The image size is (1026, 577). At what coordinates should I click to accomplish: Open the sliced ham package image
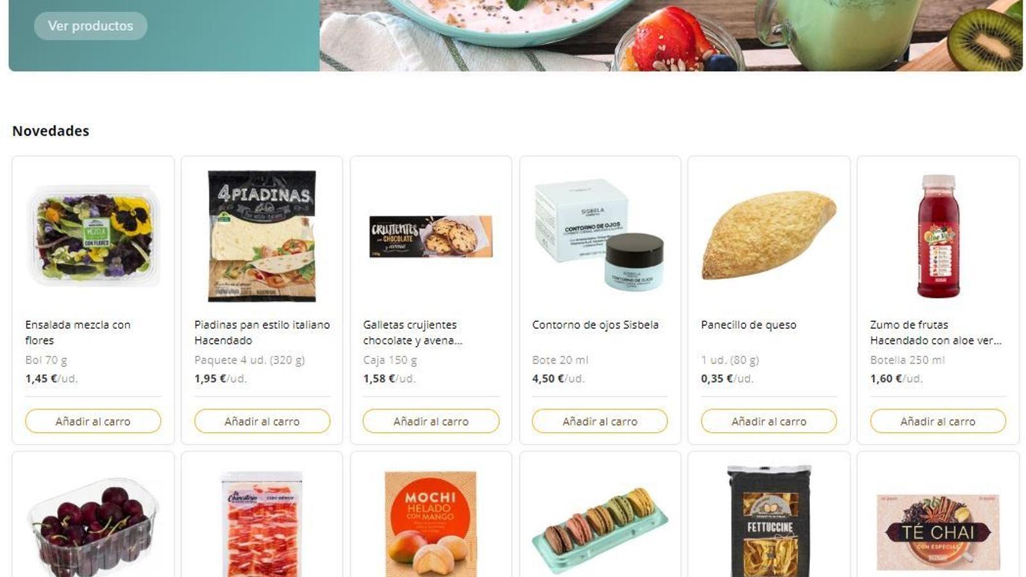click(x=262, y=524)
